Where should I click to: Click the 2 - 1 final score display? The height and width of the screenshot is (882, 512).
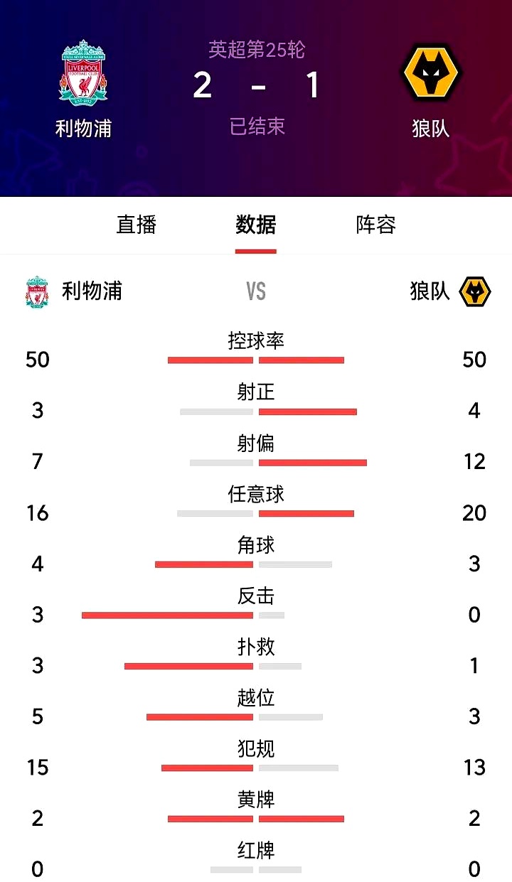point(256,87)
